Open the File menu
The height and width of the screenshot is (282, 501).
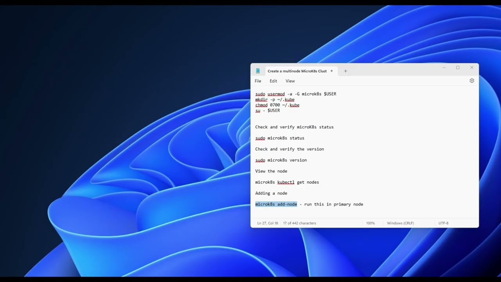click(x=258, y=81)
